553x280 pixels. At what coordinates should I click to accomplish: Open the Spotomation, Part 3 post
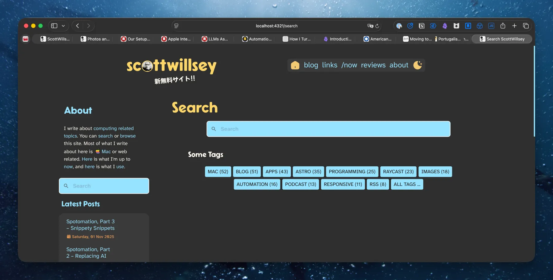[91, 225]
